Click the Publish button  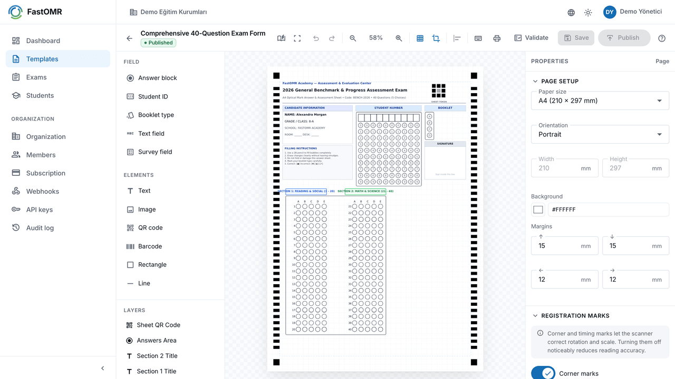[624, 38]
